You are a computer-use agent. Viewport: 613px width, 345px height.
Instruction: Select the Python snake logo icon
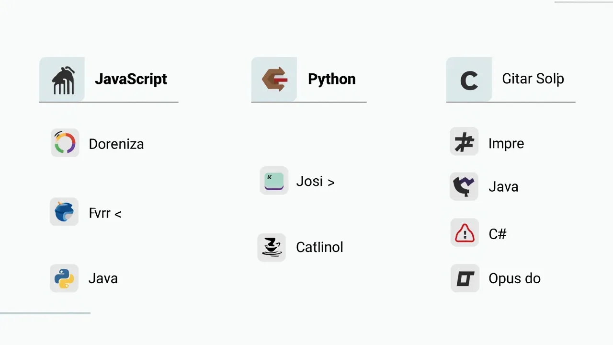64,278
